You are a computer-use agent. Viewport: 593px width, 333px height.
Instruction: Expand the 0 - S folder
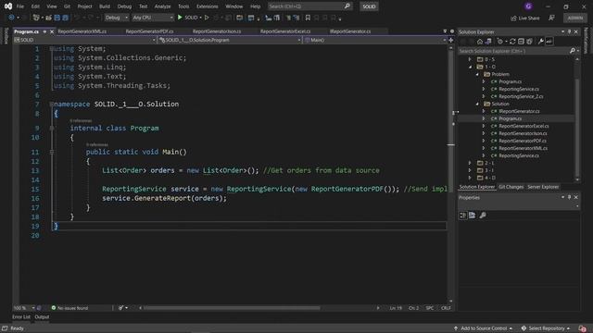(470, 59)
